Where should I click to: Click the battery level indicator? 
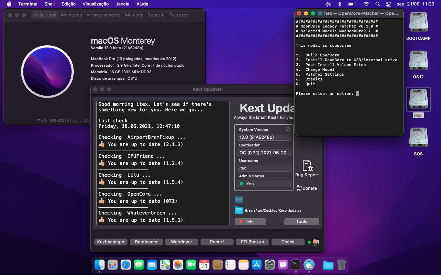click(x=352, y=4)
